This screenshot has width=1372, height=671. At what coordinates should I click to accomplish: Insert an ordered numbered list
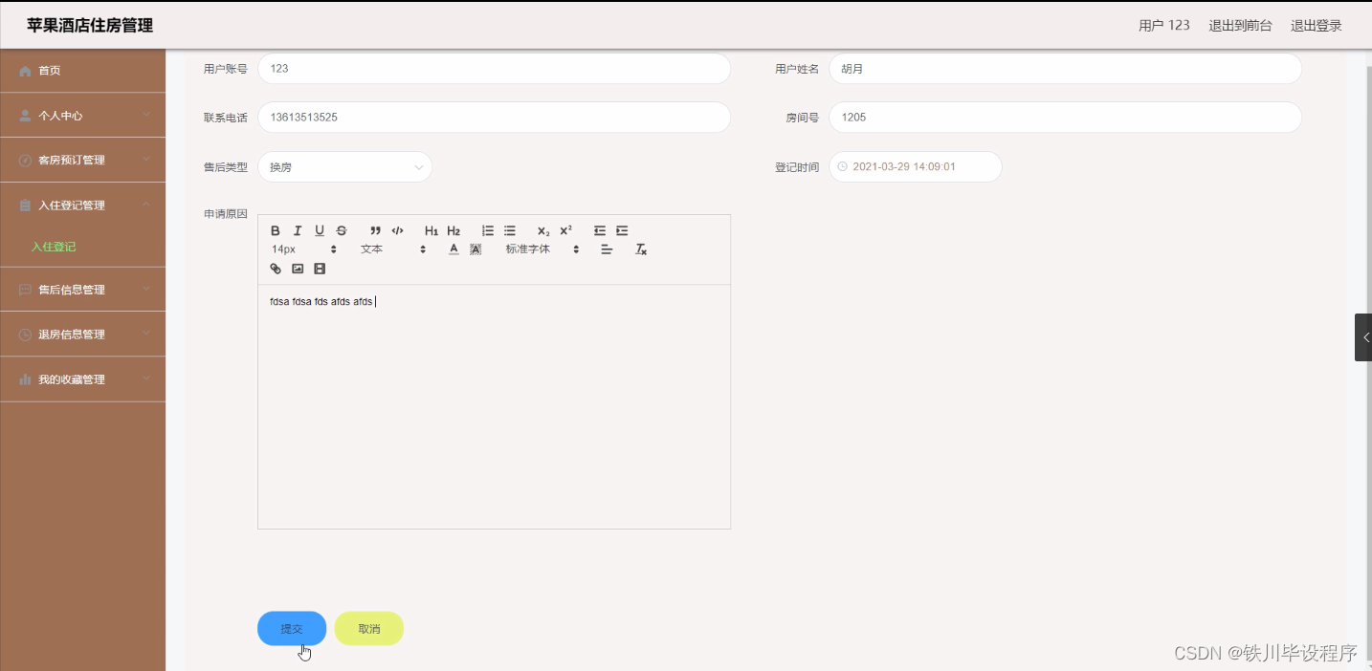pyautogui.click(x=488, y=230)
